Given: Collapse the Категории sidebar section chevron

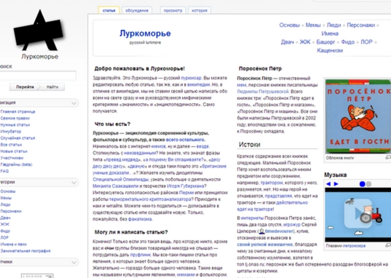Looking at the screenshot, I should [x=75, y=181].
